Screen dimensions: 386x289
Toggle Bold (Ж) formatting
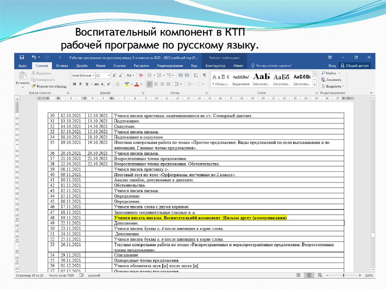point(74,84)
